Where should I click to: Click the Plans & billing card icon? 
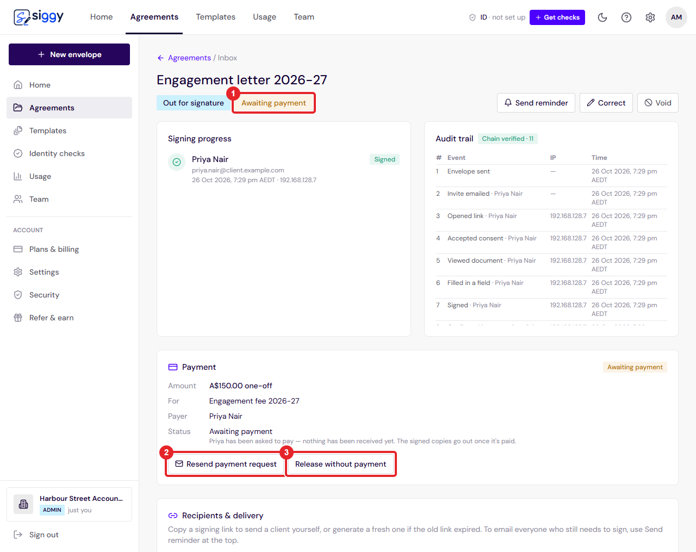[x=18, y=249]
